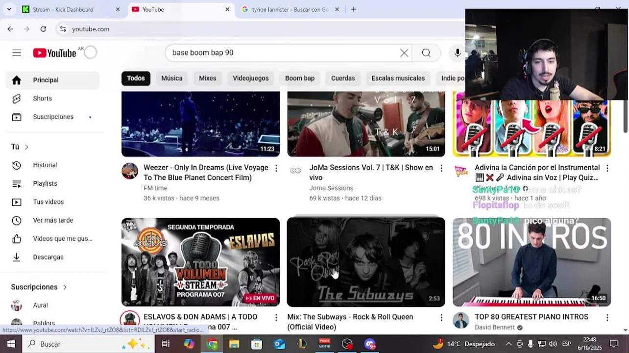Open more options for JoMa Sessions video
The width and height of the screenshot is (629, 353).
441,168
